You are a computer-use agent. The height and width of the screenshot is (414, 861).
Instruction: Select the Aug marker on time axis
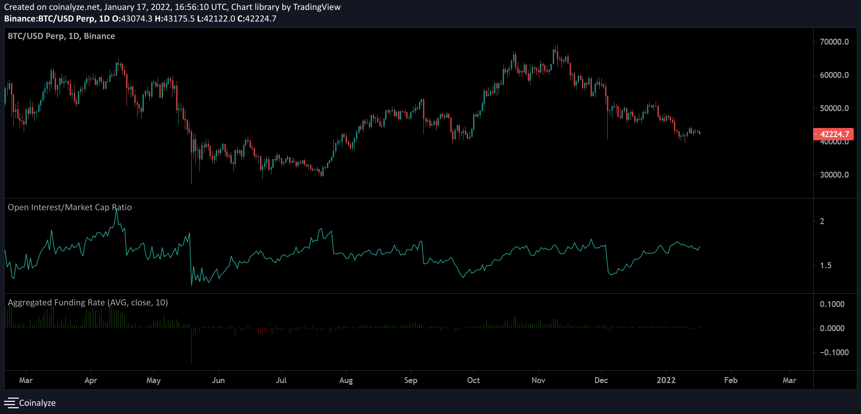pyautogui.click(x=346, y=380)
